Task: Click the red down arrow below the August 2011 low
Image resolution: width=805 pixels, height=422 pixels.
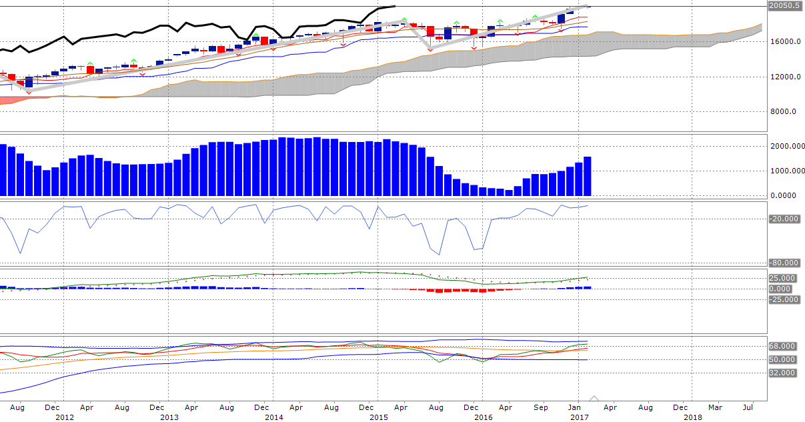Action: pos(28,92)
